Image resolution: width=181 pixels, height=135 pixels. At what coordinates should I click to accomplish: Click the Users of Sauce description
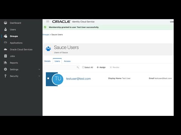point(61,52)
